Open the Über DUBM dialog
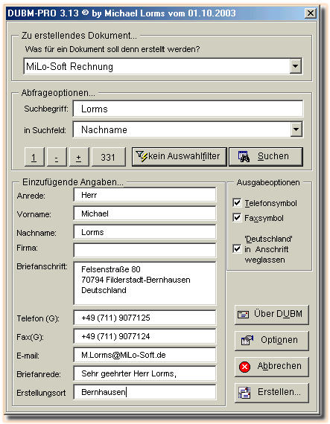Screen dimensions: 330x424 click(x=272, y=315)
